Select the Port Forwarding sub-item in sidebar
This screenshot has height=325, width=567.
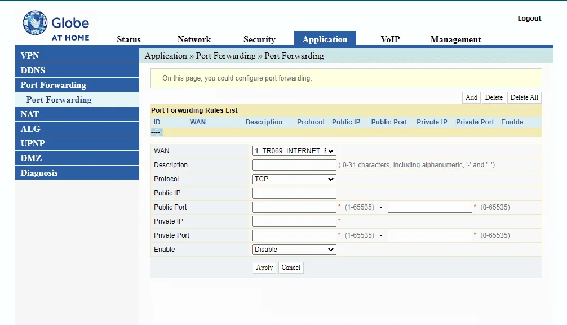click(x=77, y=100)
